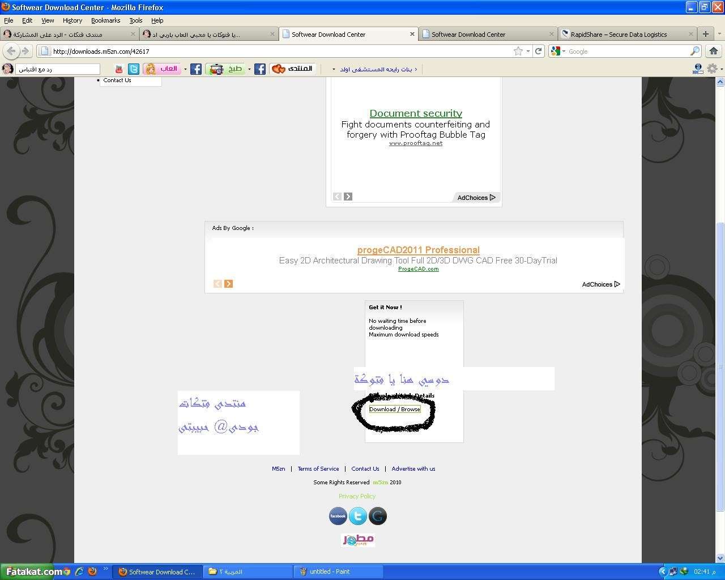Click the vertical scrollbar down arrow
Screen dimensions: 725x580
point(720,558)
